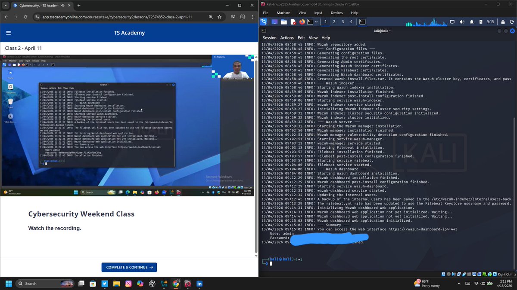Click the Windows taskbar Search box
517x290 pixels.
45,284
